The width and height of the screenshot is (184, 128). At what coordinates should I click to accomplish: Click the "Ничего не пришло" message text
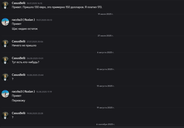point(24,45)
